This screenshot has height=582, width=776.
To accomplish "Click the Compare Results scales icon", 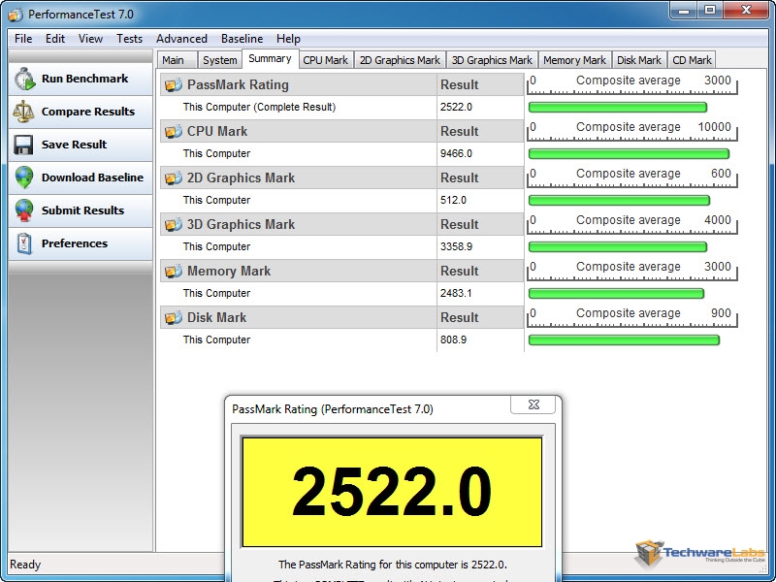I will pyautogui.click(x=23, y=112).
